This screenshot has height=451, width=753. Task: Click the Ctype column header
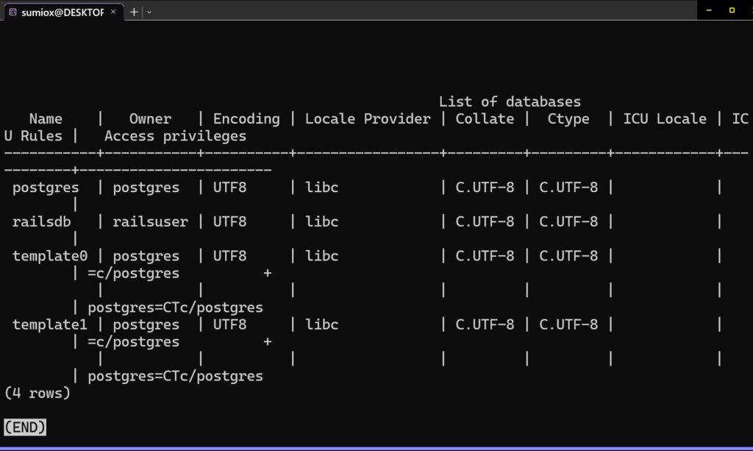click(x=568, y=118)
